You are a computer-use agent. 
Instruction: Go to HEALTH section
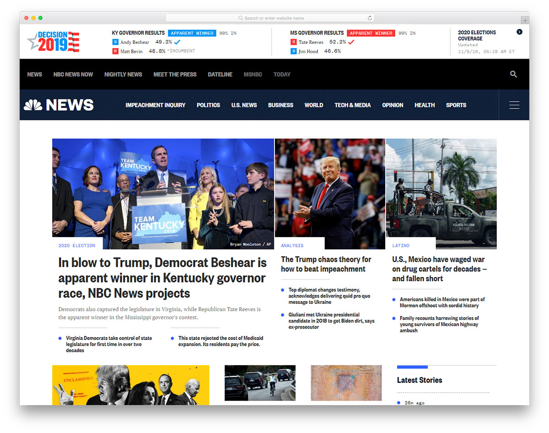(425, 105)
